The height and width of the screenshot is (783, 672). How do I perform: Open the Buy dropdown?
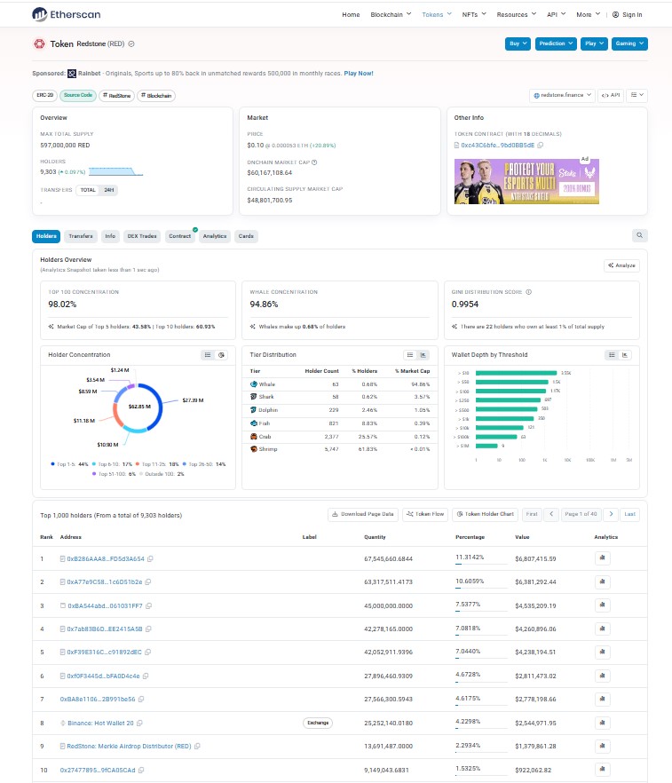pyautogui.click(x=518, y=44)
